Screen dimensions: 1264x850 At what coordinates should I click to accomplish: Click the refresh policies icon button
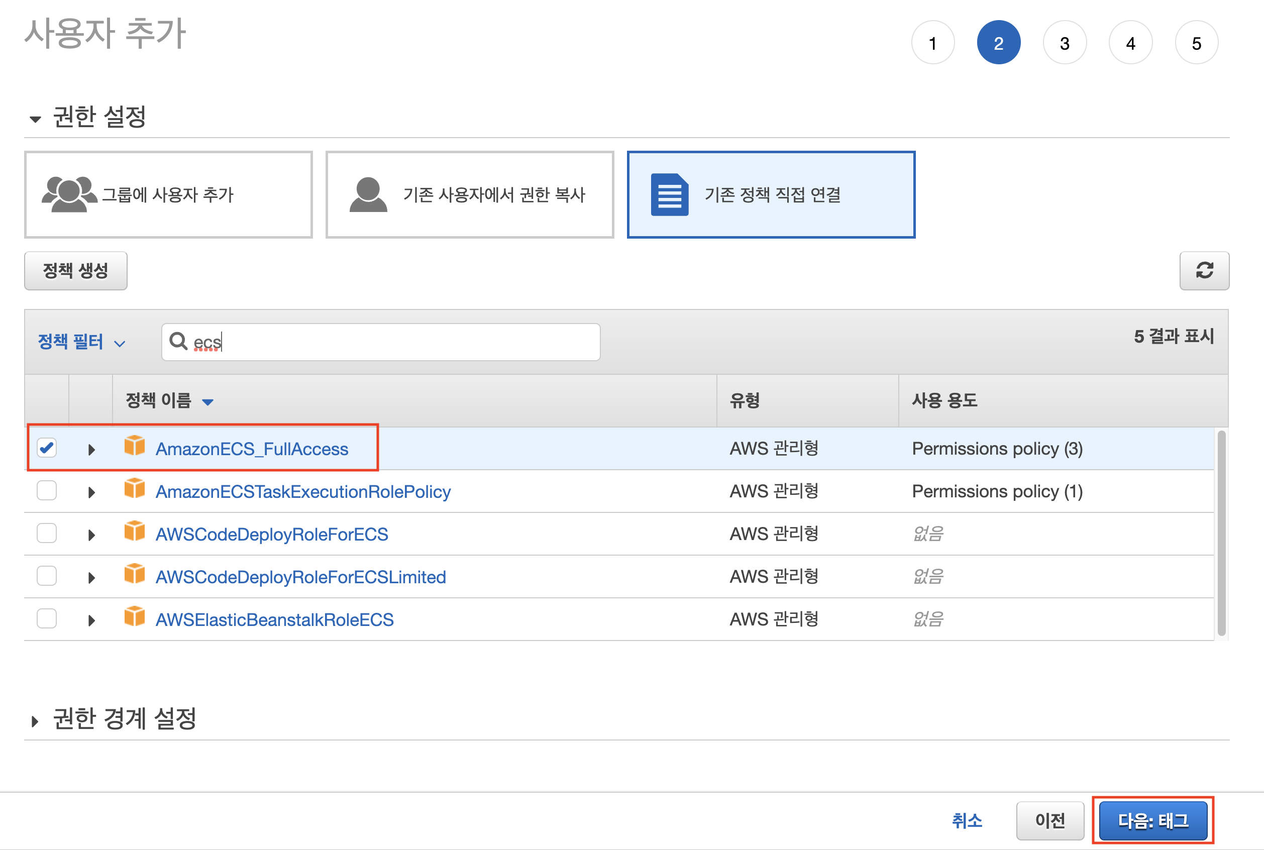tap(1204, 270)
